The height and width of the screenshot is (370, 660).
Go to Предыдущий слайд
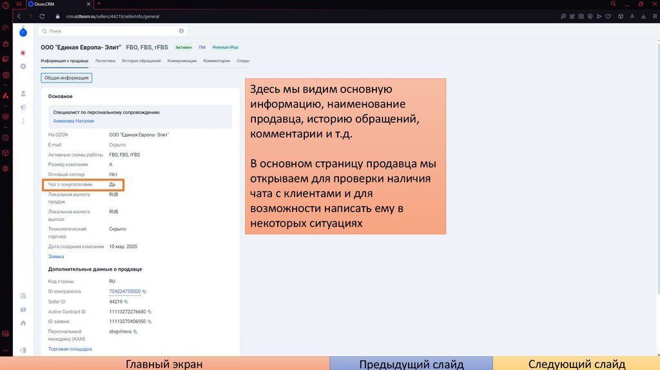pos(411,364)
